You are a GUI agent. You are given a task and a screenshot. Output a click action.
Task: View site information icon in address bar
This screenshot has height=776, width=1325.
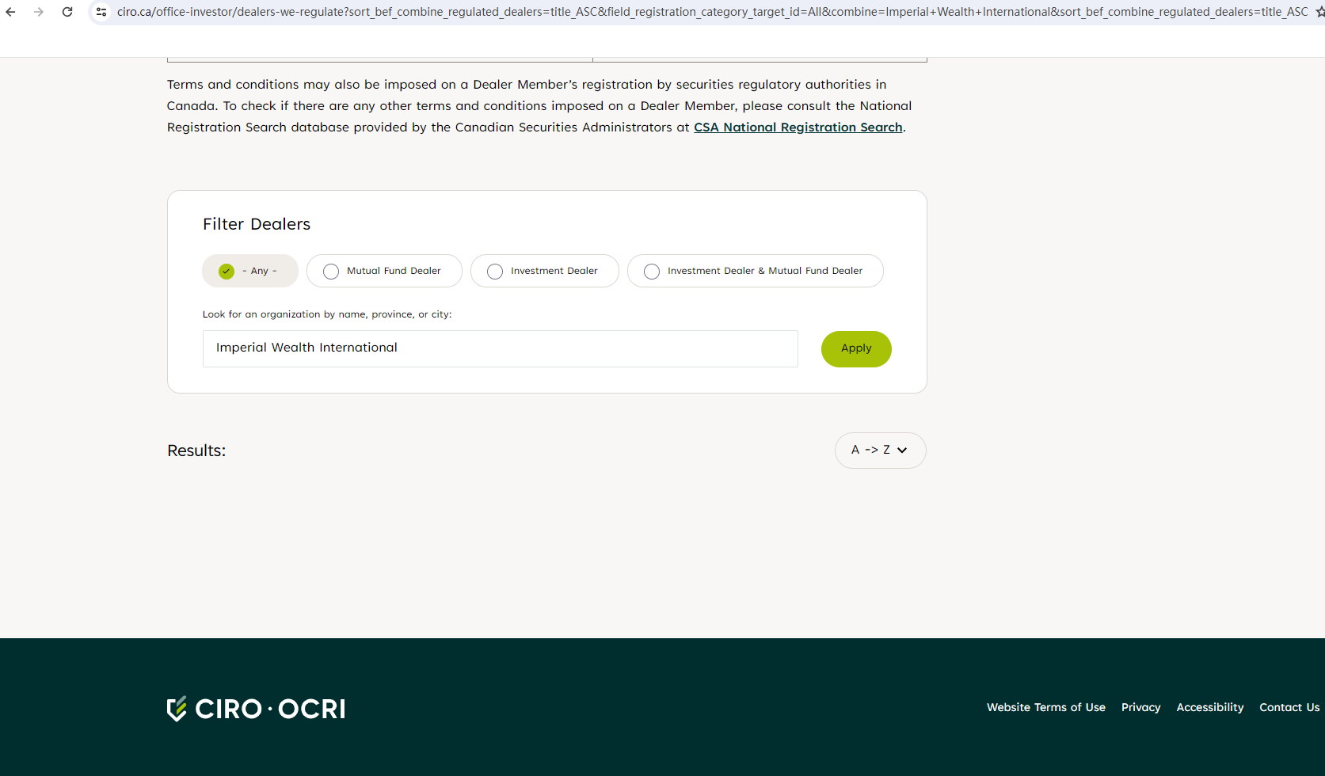pyautogui.click(x=101, y=12)
